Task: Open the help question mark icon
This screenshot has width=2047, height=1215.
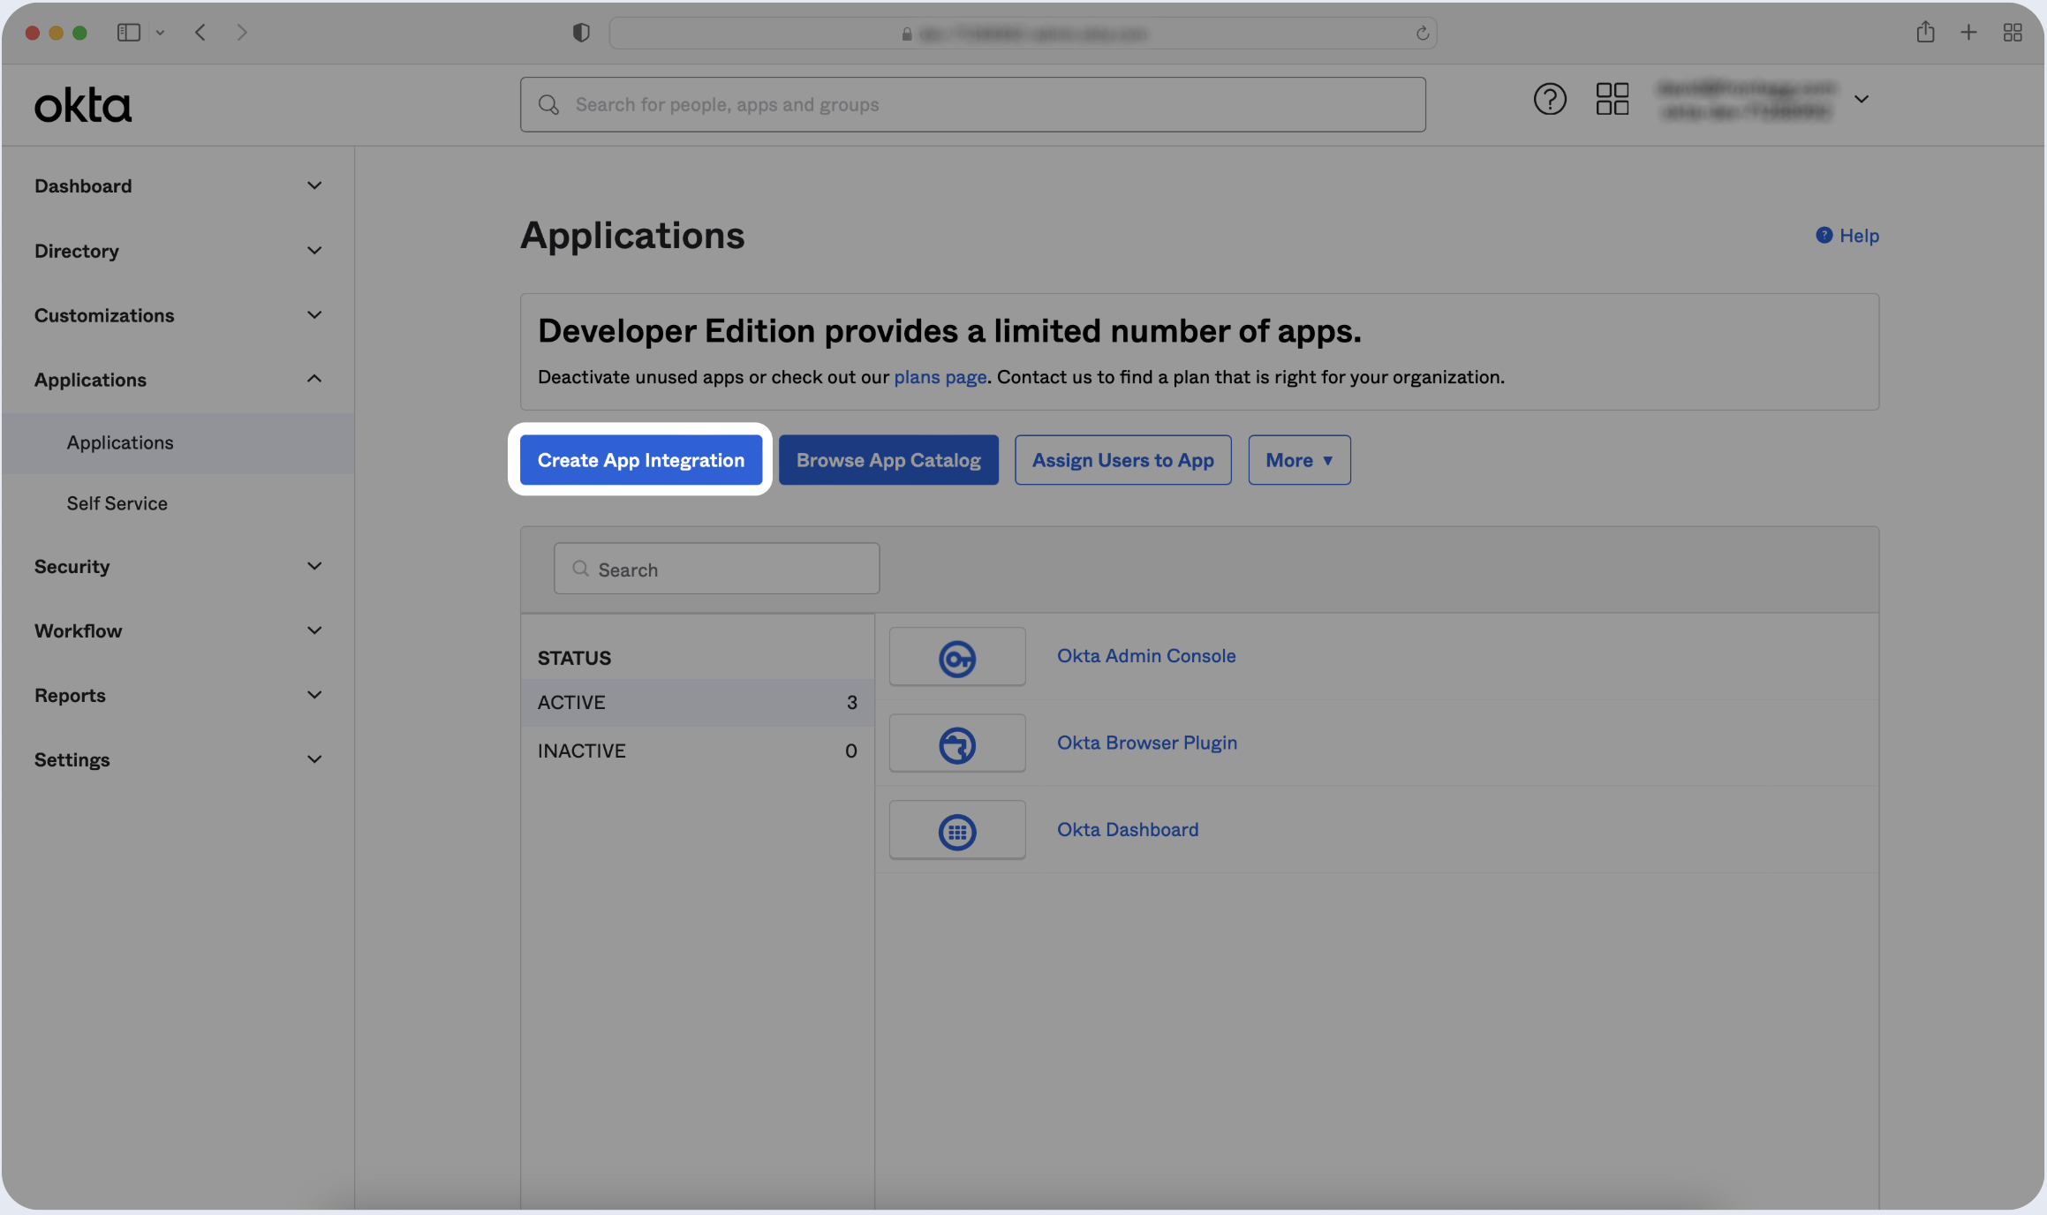Action: (x=1549, y=99)
